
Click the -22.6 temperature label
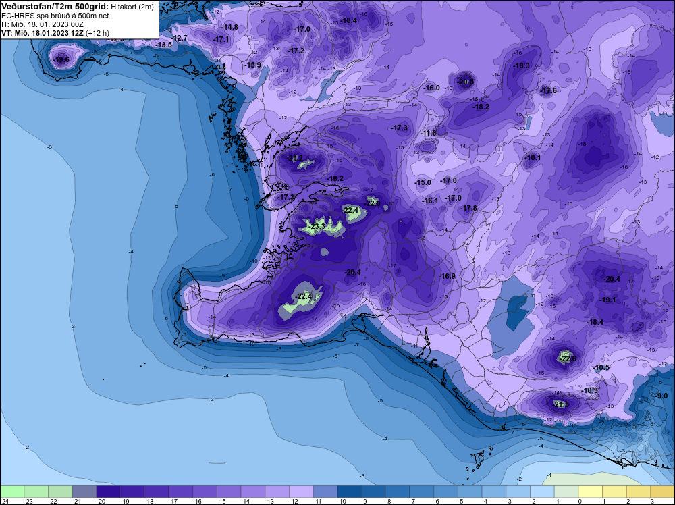tap(568, 358)
